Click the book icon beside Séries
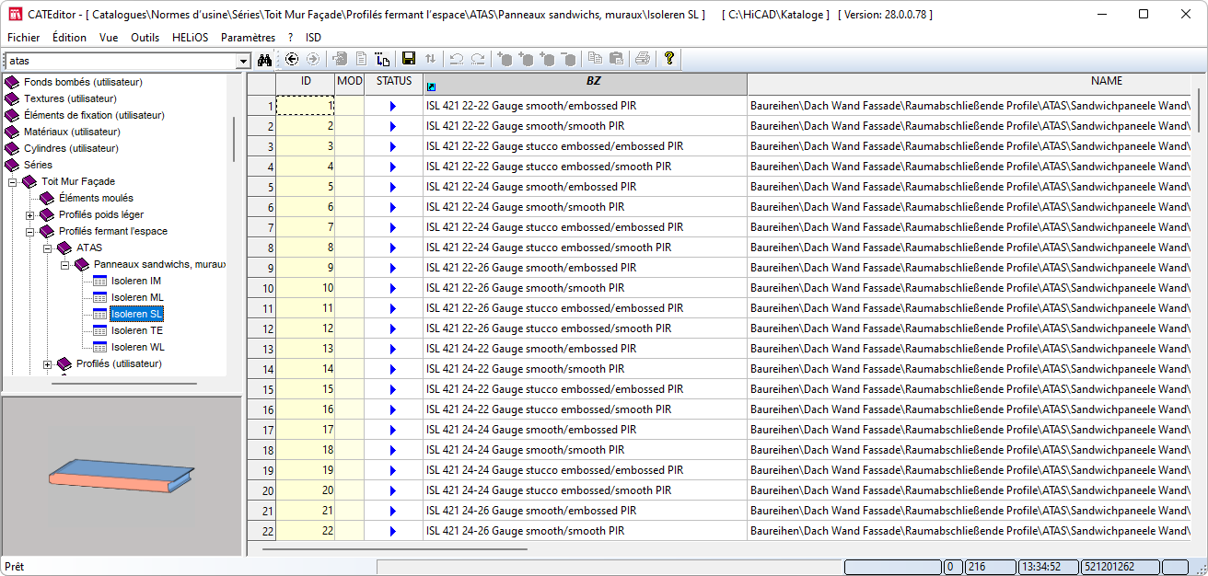This screenshot has width=1208, height=576. tap(12, 165)
